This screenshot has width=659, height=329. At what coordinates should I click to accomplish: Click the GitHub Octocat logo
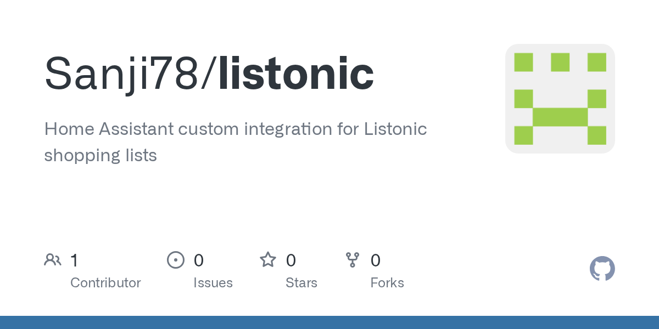point(602,269)
